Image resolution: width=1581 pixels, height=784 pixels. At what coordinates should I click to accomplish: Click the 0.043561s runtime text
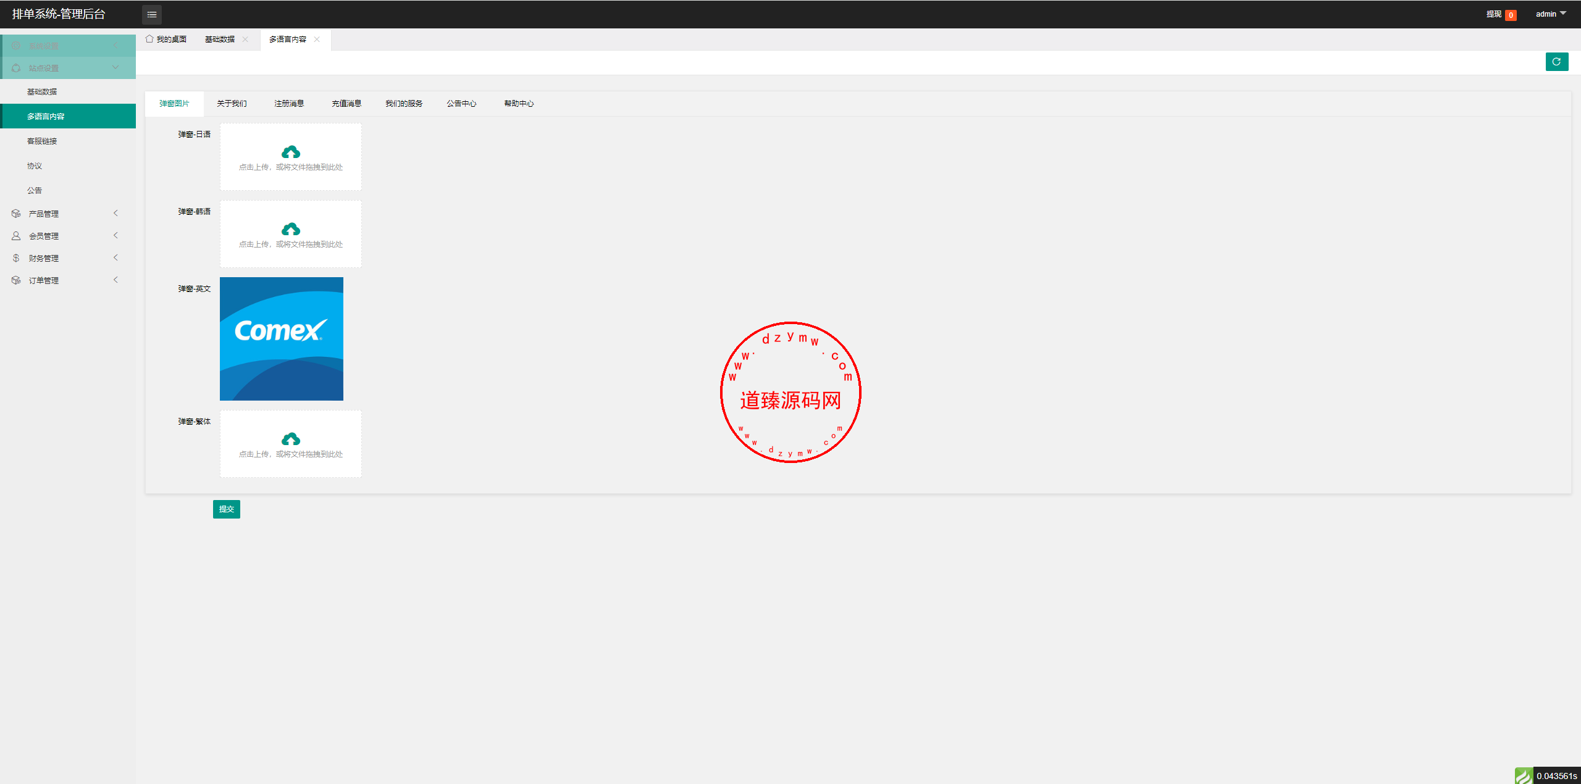[x=1557, y=776]
